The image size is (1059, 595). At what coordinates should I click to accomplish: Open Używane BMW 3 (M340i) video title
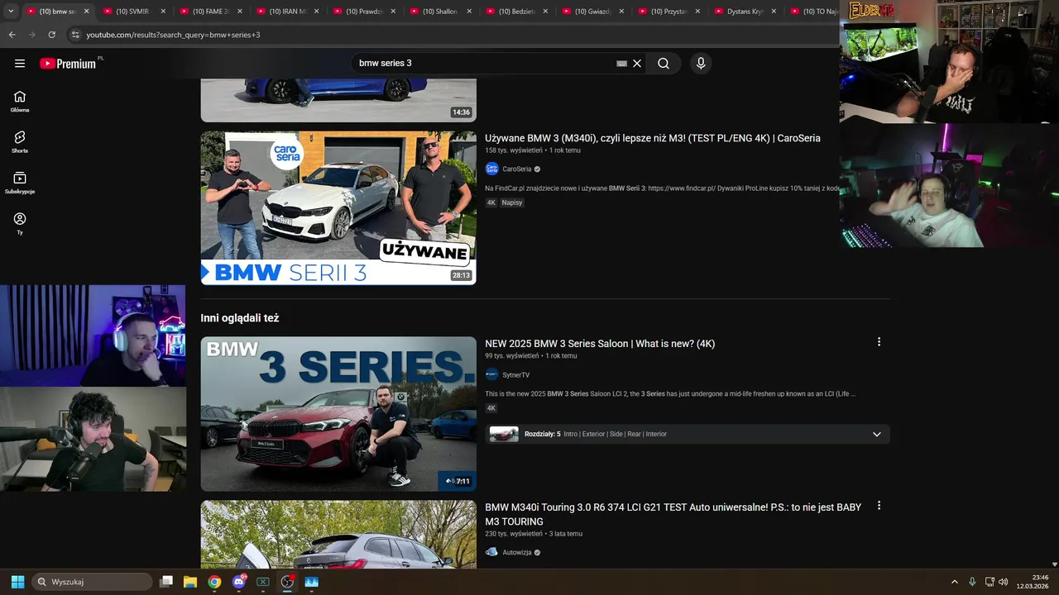pyautogui.click(x=653, y=138)
